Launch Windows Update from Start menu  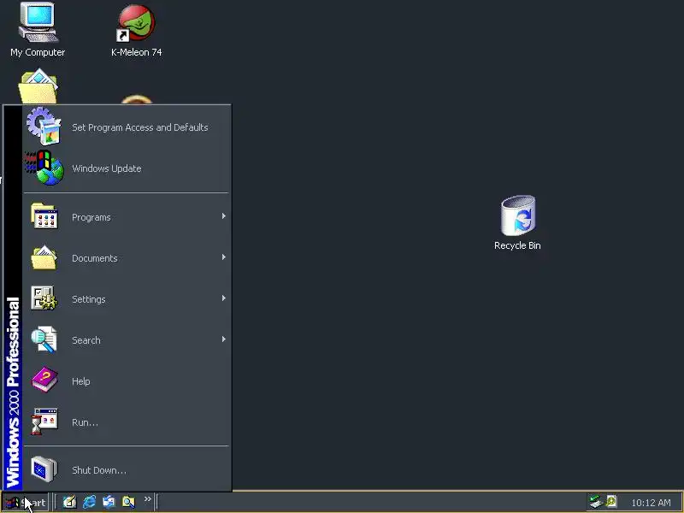[127, 168]
